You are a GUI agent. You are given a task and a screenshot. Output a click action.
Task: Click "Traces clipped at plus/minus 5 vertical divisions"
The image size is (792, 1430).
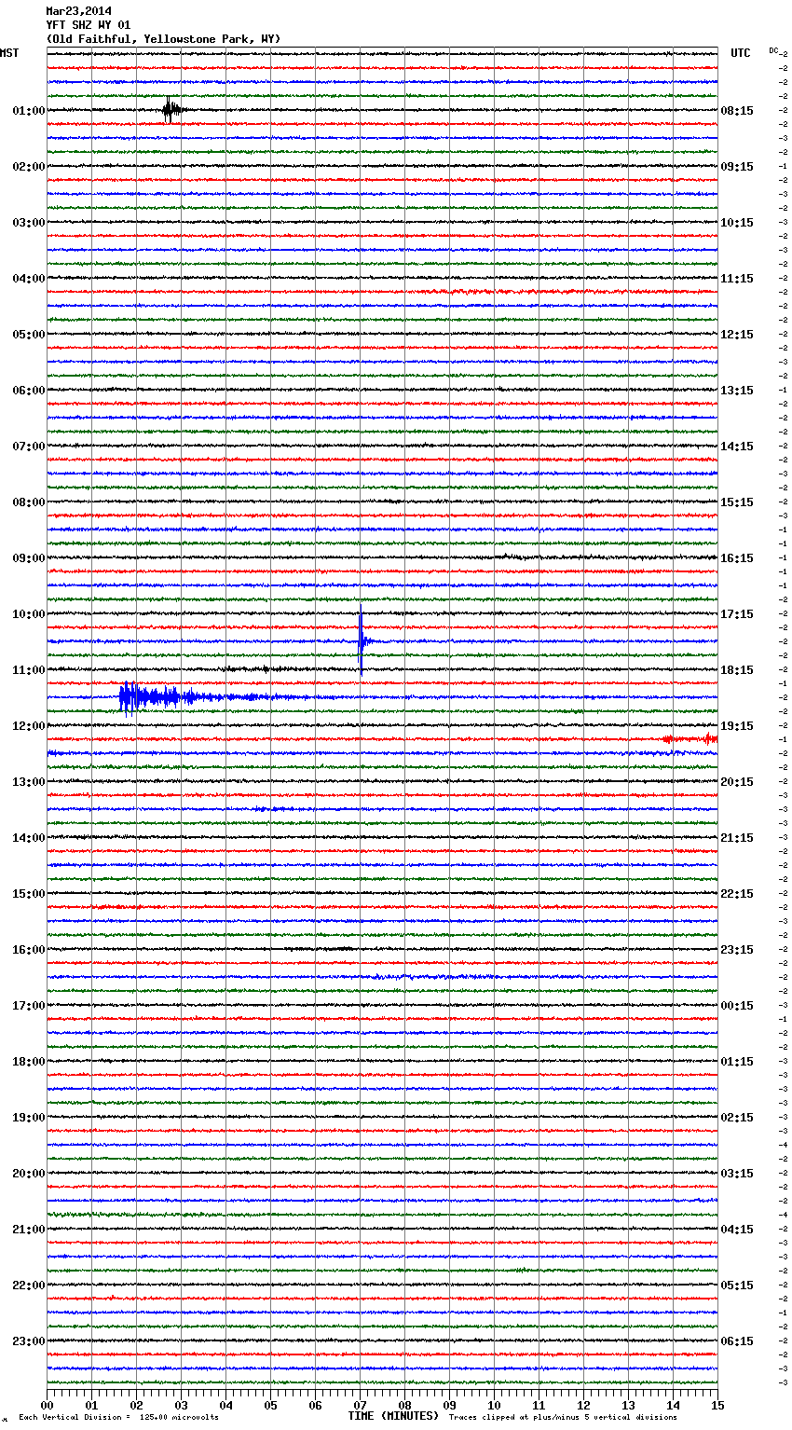click(563, 1417)
